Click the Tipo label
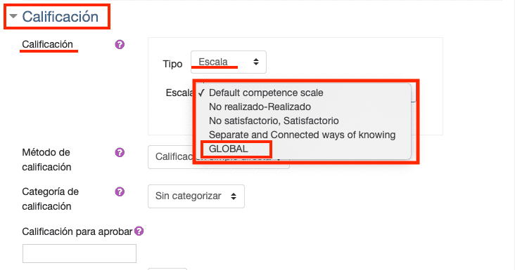The width and height of the screenshot is (515, 270). point(172,64)
